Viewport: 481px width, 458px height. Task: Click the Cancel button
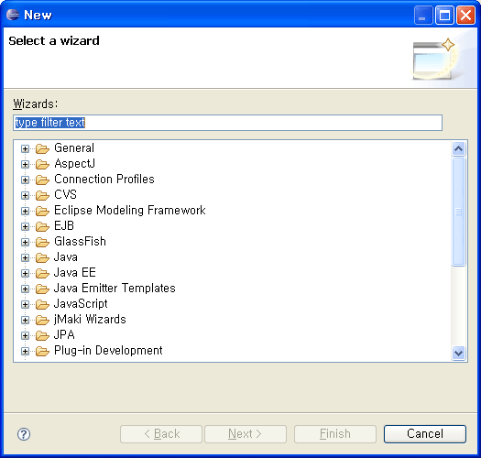pyautogui.click(x=425, y=434)
